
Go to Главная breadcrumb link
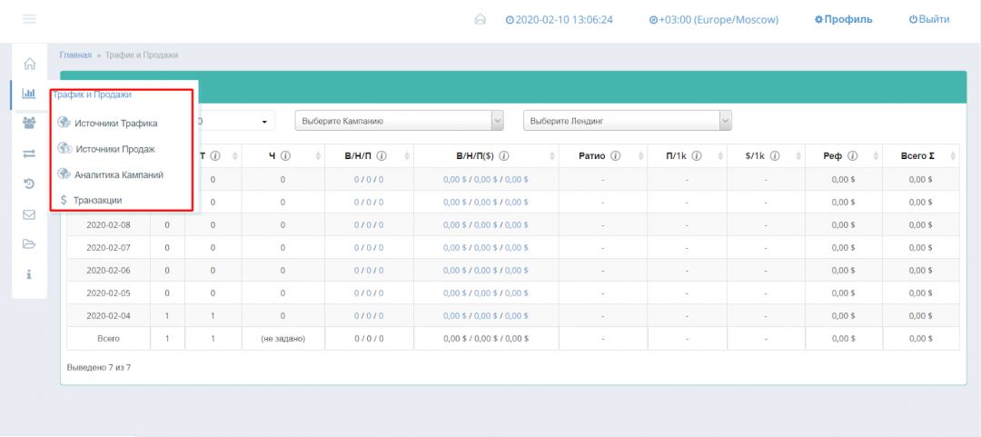(75, 55)
